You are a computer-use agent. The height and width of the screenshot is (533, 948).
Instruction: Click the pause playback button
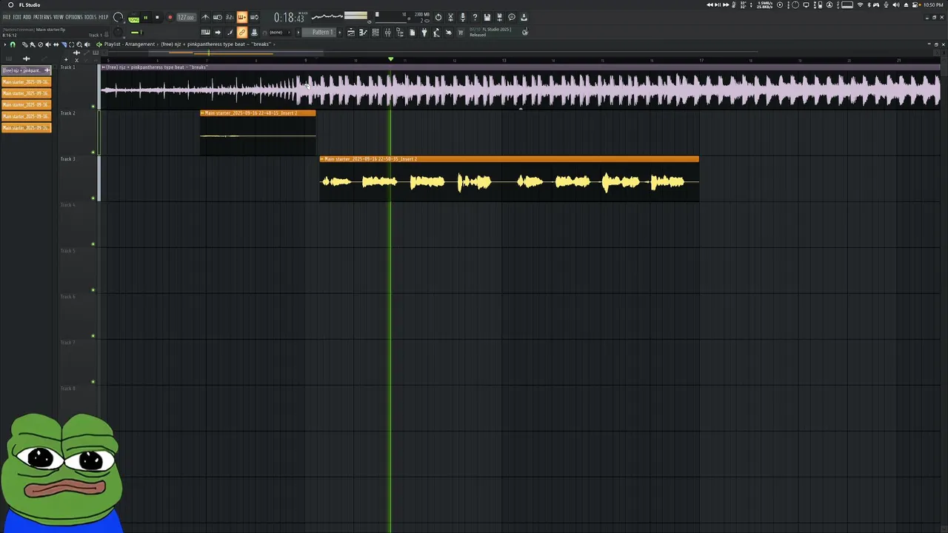[x=146, y=17]
